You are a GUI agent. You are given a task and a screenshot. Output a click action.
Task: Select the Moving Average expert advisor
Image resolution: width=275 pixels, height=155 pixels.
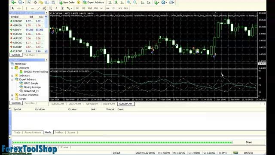click(x=32, y=87)
